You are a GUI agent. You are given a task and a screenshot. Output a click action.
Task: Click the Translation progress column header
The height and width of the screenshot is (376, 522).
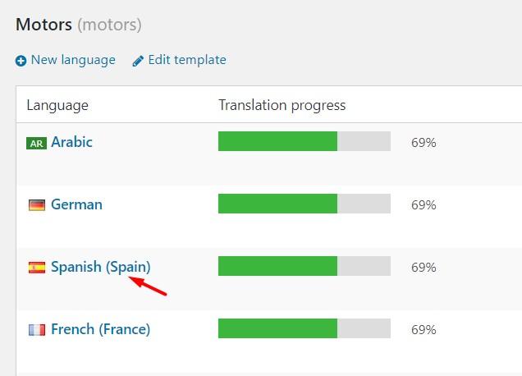tap(282, 105)
